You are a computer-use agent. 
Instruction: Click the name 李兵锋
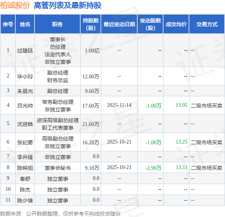(25, 157)
